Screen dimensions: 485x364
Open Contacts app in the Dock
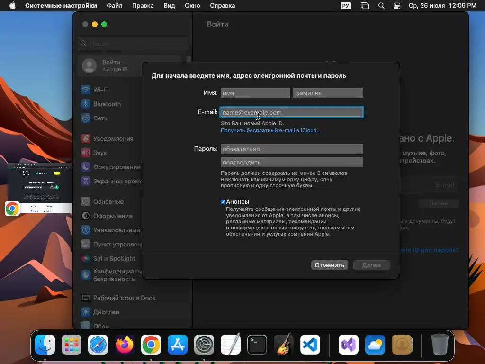tap(402, 345)
